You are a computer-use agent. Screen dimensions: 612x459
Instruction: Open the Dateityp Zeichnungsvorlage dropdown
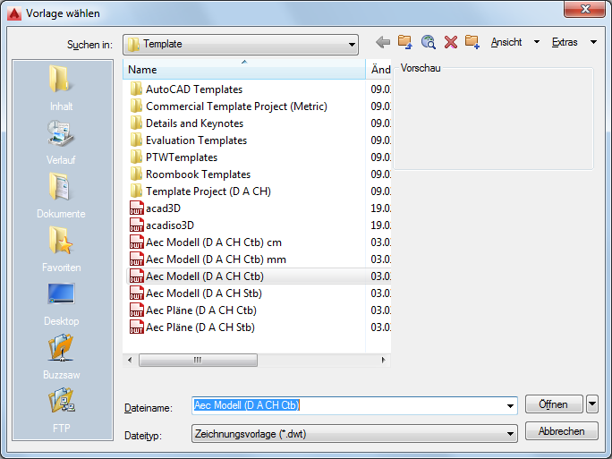click(354, 434)
